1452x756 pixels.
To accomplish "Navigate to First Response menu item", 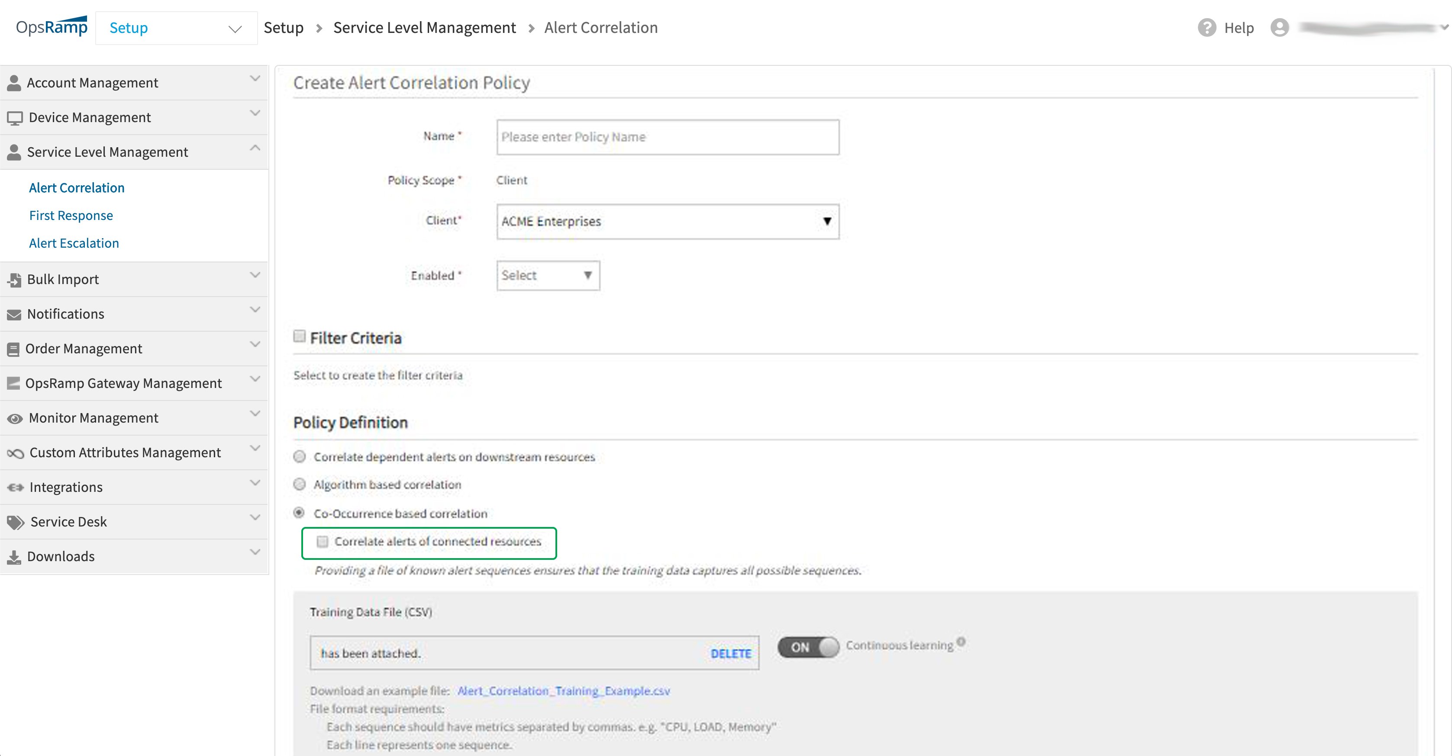I will tap(71, 214).
